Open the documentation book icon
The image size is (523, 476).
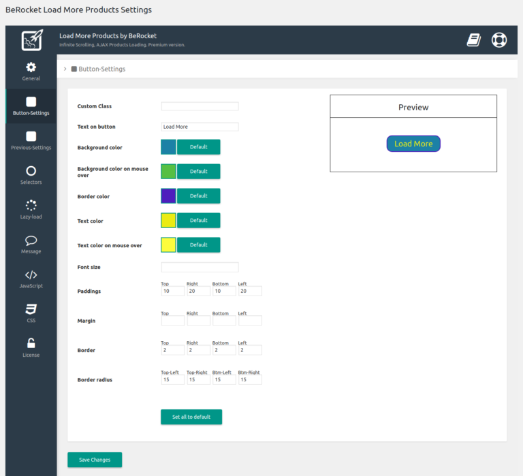click(x=474, y=40)
